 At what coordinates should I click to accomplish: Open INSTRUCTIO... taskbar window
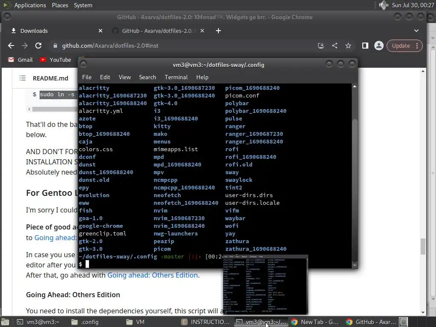206,322
